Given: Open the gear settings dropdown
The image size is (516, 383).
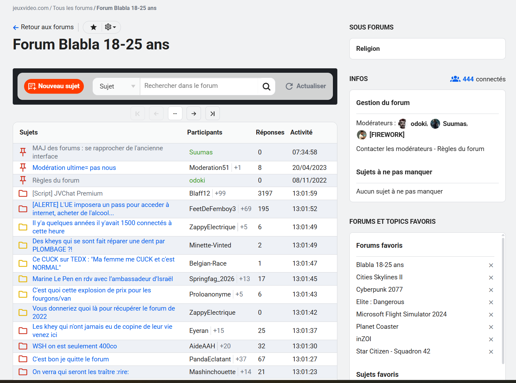Looking at the screenshot, I should 110,27.
